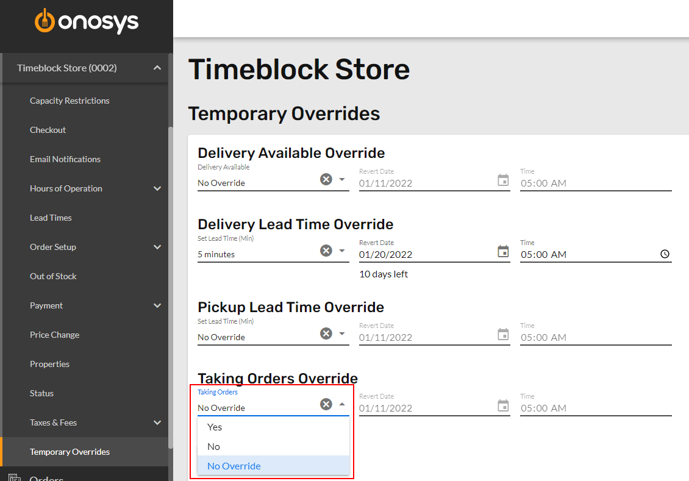
Task: Clear the Delivery Available override selection
Action: click(326, 179)
